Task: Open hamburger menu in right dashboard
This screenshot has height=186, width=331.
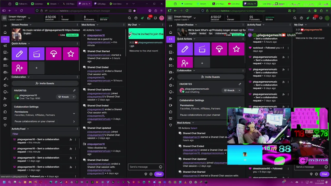Action: point(170,18)
